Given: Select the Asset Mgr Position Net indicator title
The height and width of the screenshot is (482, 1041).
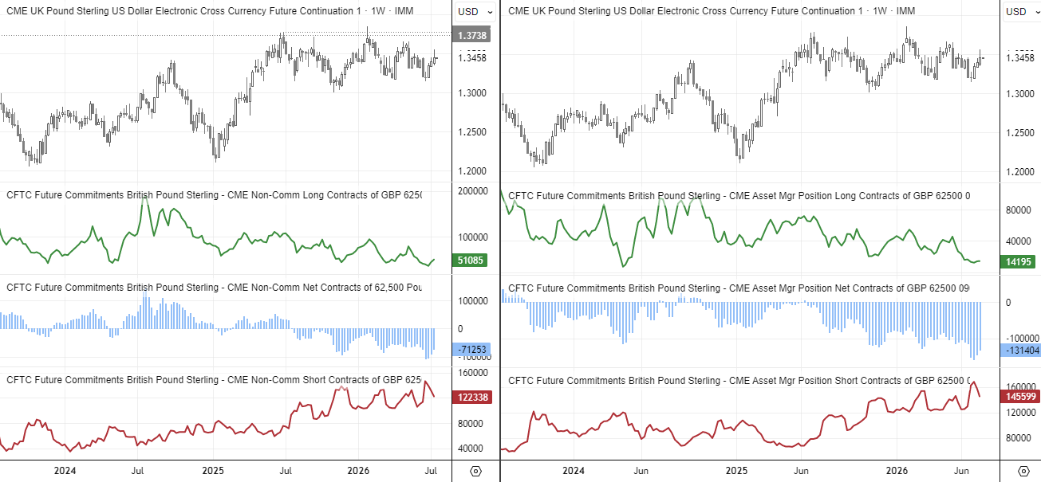Looking at the screenshot, I should (x=739, y=288).
